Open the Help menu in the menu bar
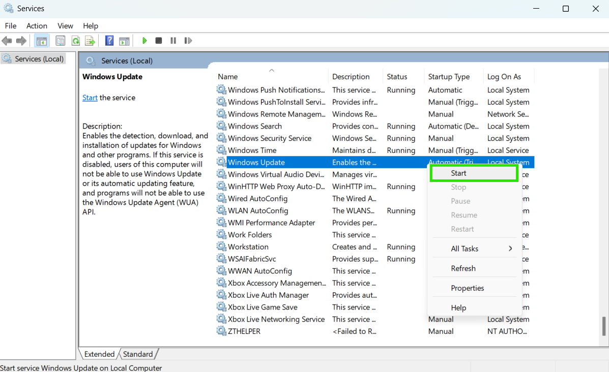This screenshot has height=372, width=609. click(x=90, y=25)
